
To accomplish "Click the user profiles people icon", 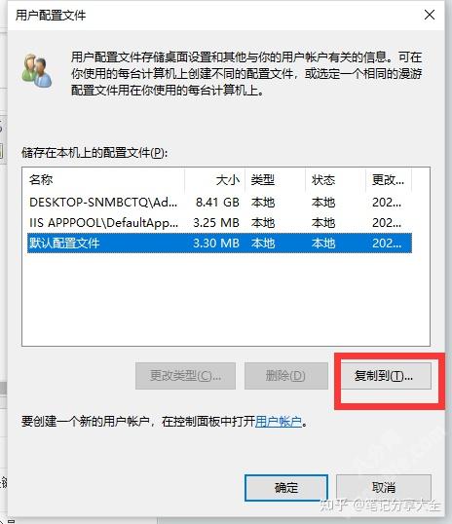I will pos(36,70).
